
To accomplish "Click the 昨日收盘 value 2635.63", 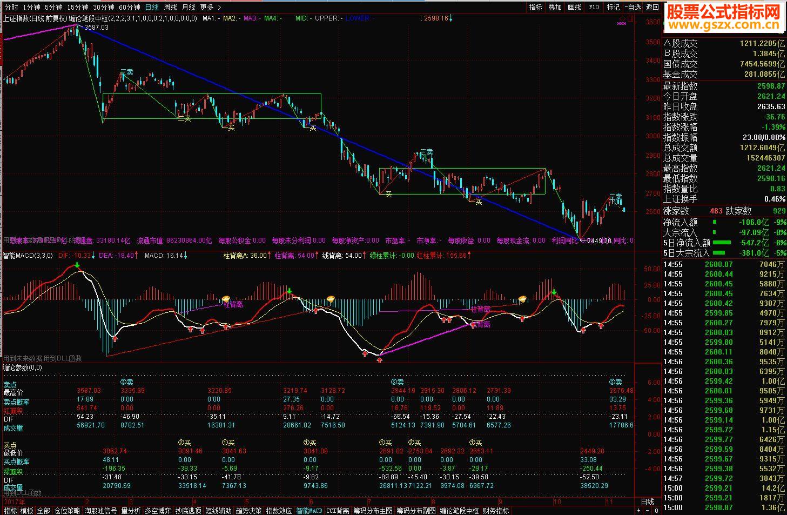I will tap(771, 107).
